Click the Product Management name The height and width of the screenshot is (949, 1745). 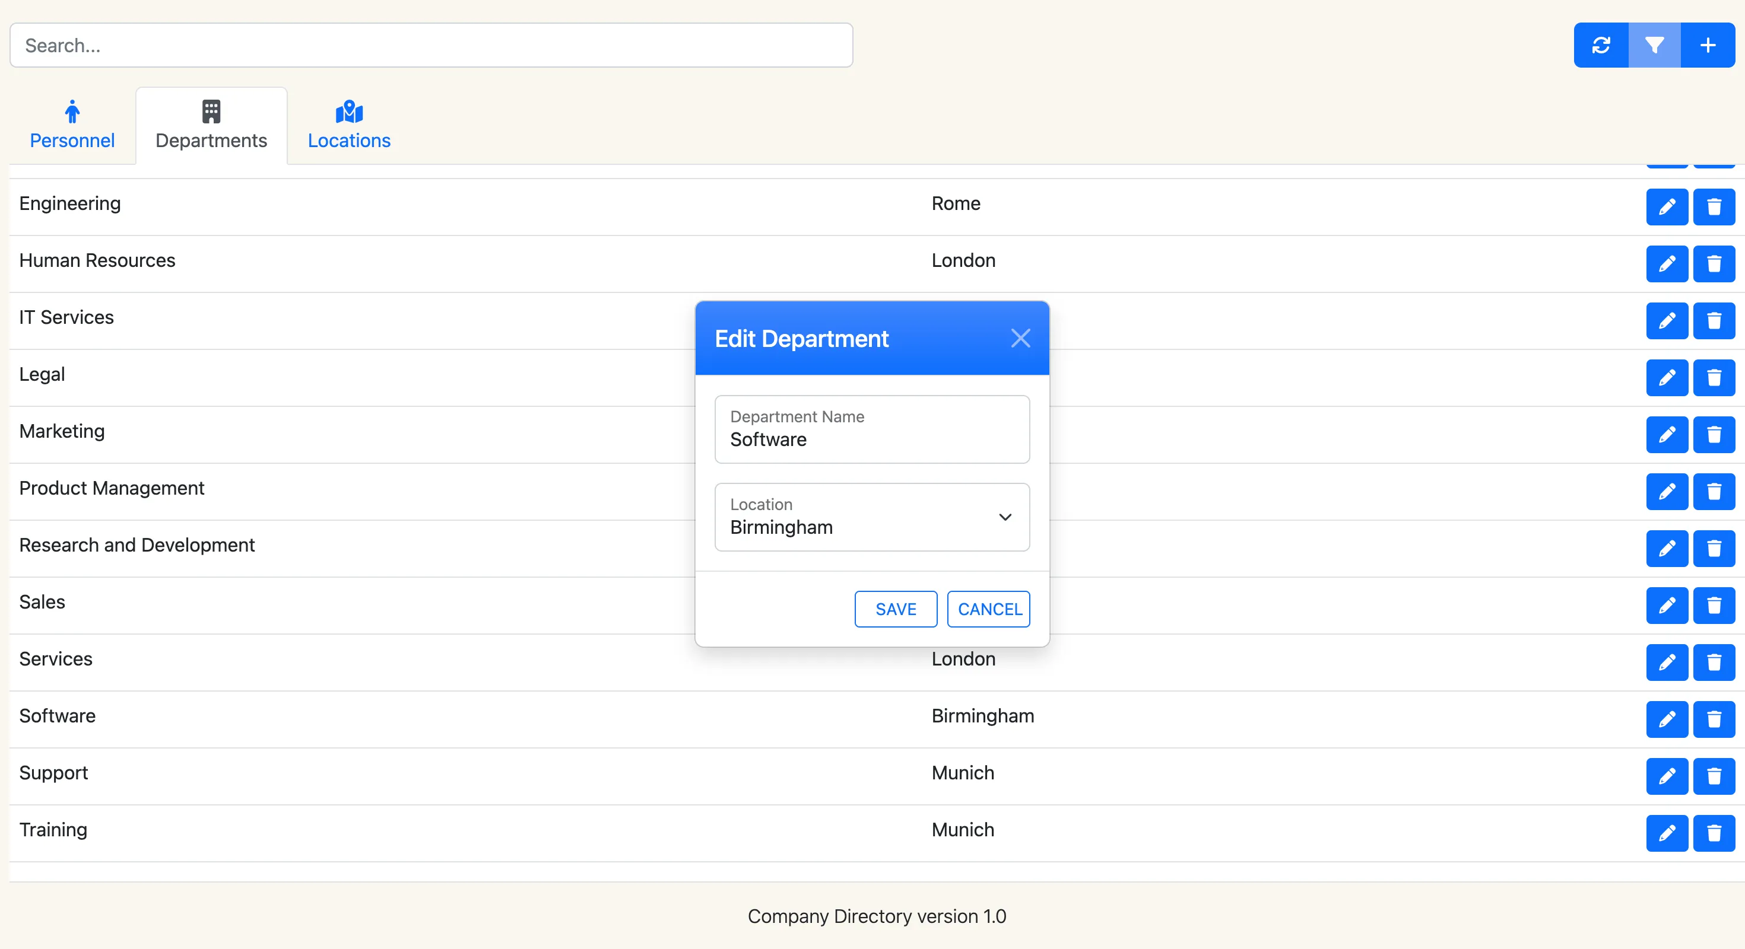(x=111, y=488)
